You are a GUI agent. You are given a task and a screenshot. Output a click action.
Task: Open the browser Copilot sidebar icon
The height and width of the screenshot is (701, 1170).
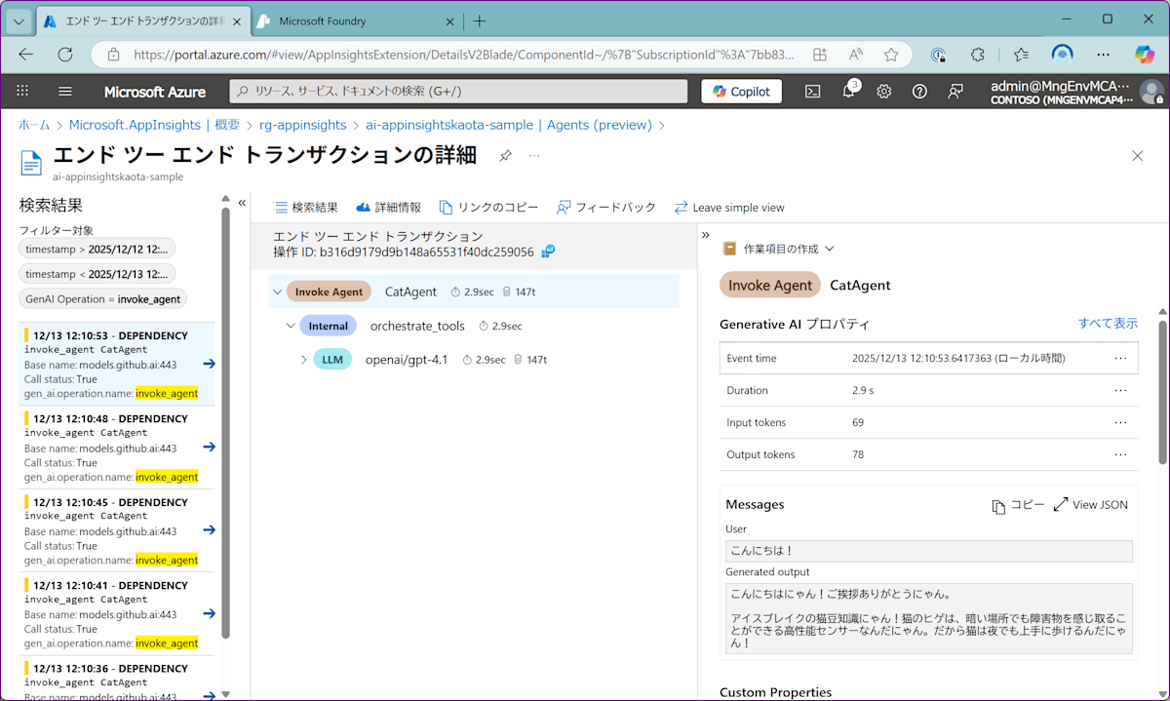pos(1145,55)
